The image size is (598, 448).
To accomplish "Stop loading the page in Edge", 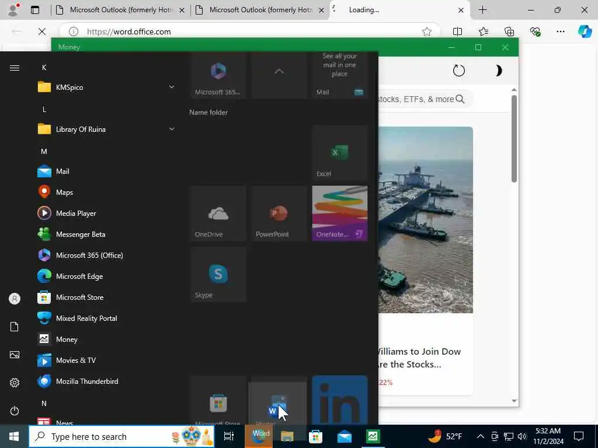I will 42,32.
